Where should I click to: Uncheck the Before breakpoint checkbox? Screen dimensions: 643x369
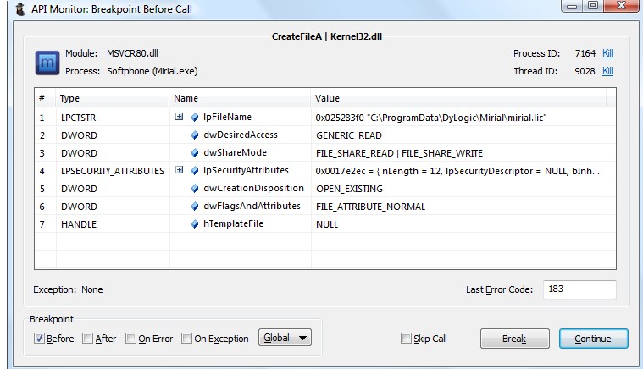[x=39, y=339]
